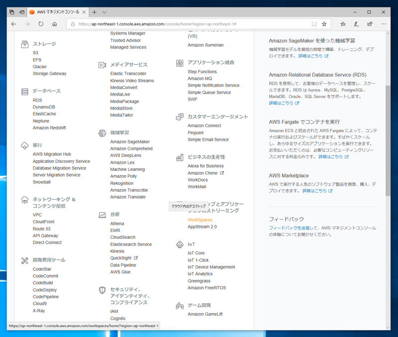Open AppStream 2.0
Image resolution: width=398 pixels, height=337 pixels.
pos(202,227)
